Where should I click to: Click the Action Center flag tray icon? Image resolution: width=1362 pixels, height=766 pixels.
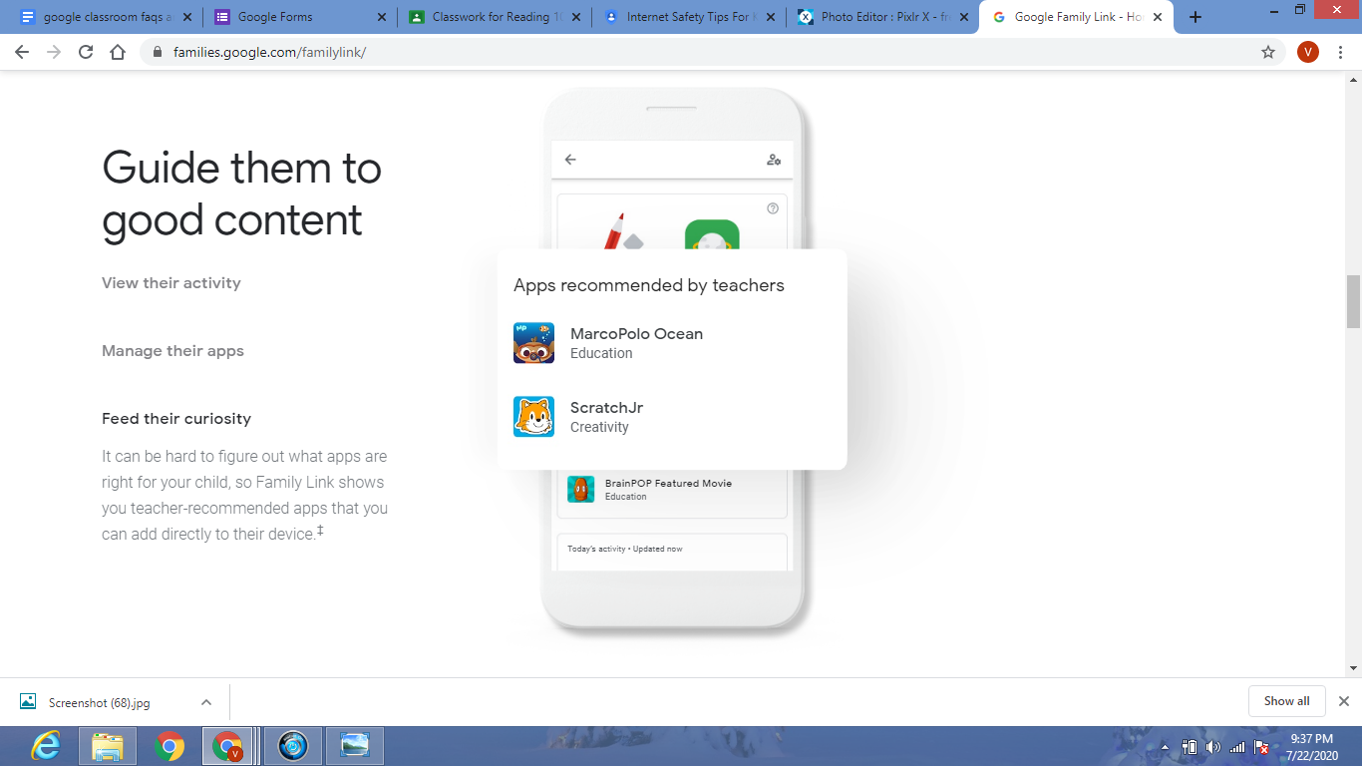pos(1261,747)
